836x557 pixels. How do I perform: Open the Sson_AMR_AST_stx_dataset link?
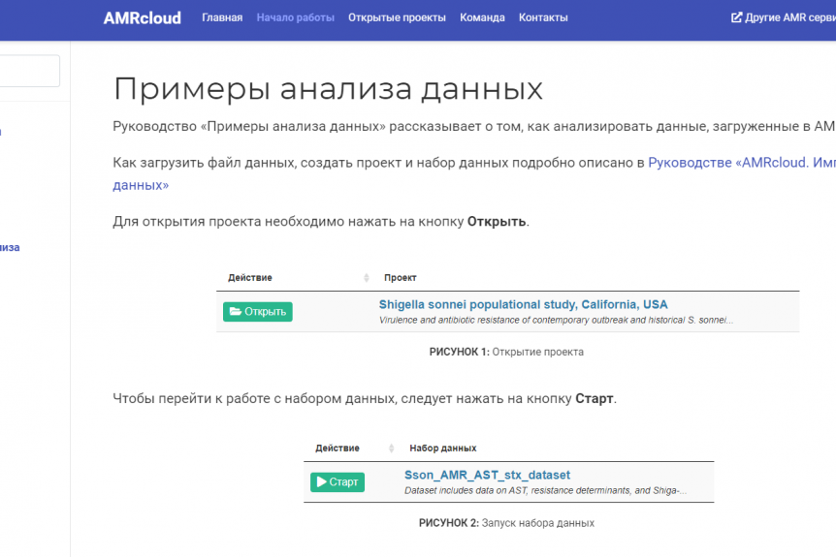coord(487,475)
